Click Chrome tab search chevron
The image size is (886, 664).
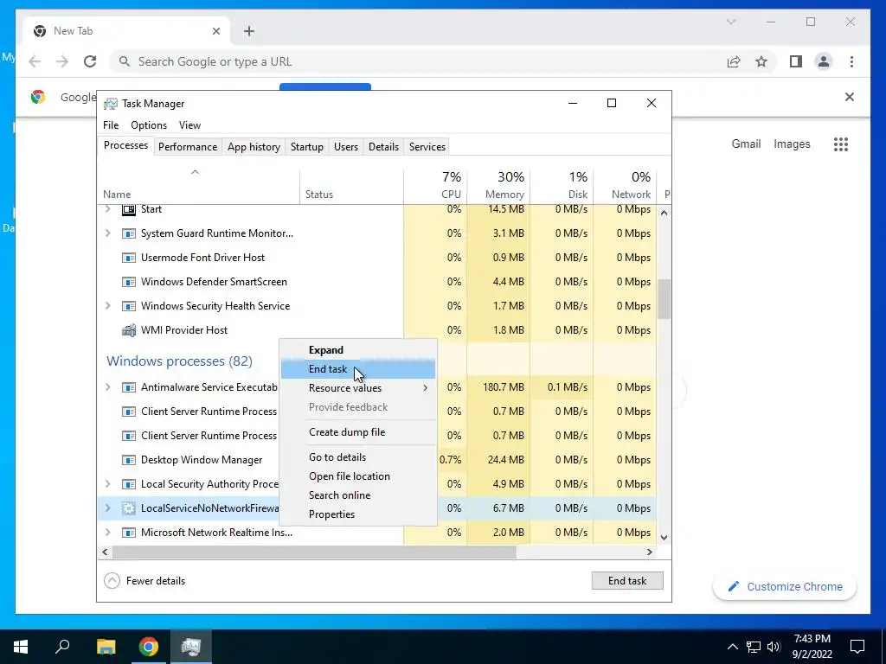(x=730, y=22)
